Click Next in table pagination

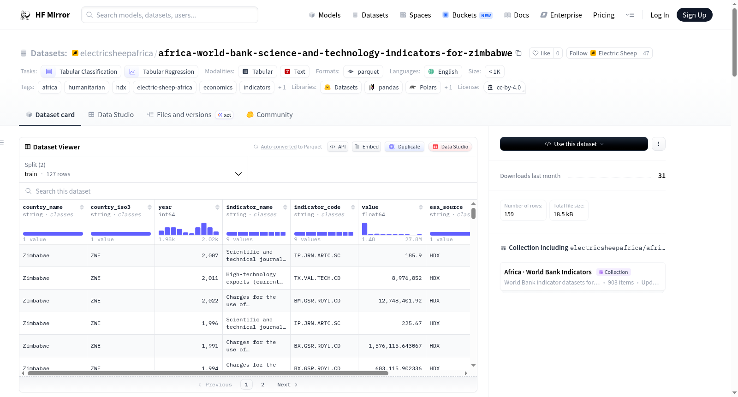(x=287, y=385)
